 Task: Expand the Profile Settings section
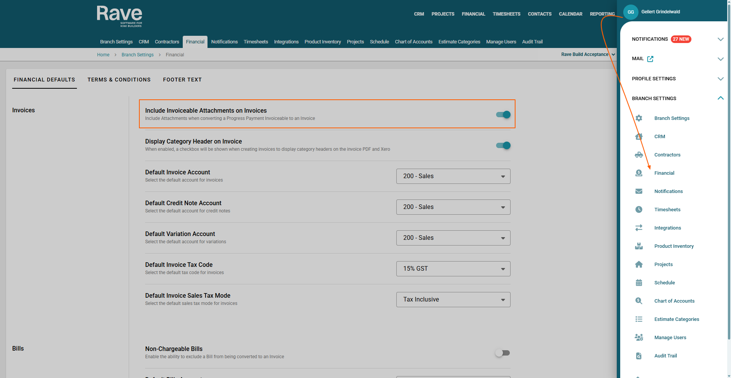pyautogui.click(x=720, y=79)
